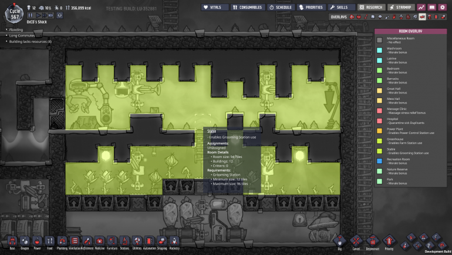This screenshot has width=452, height=255.
Task: Toggle the Plumbing overlay
Action: 387,17
